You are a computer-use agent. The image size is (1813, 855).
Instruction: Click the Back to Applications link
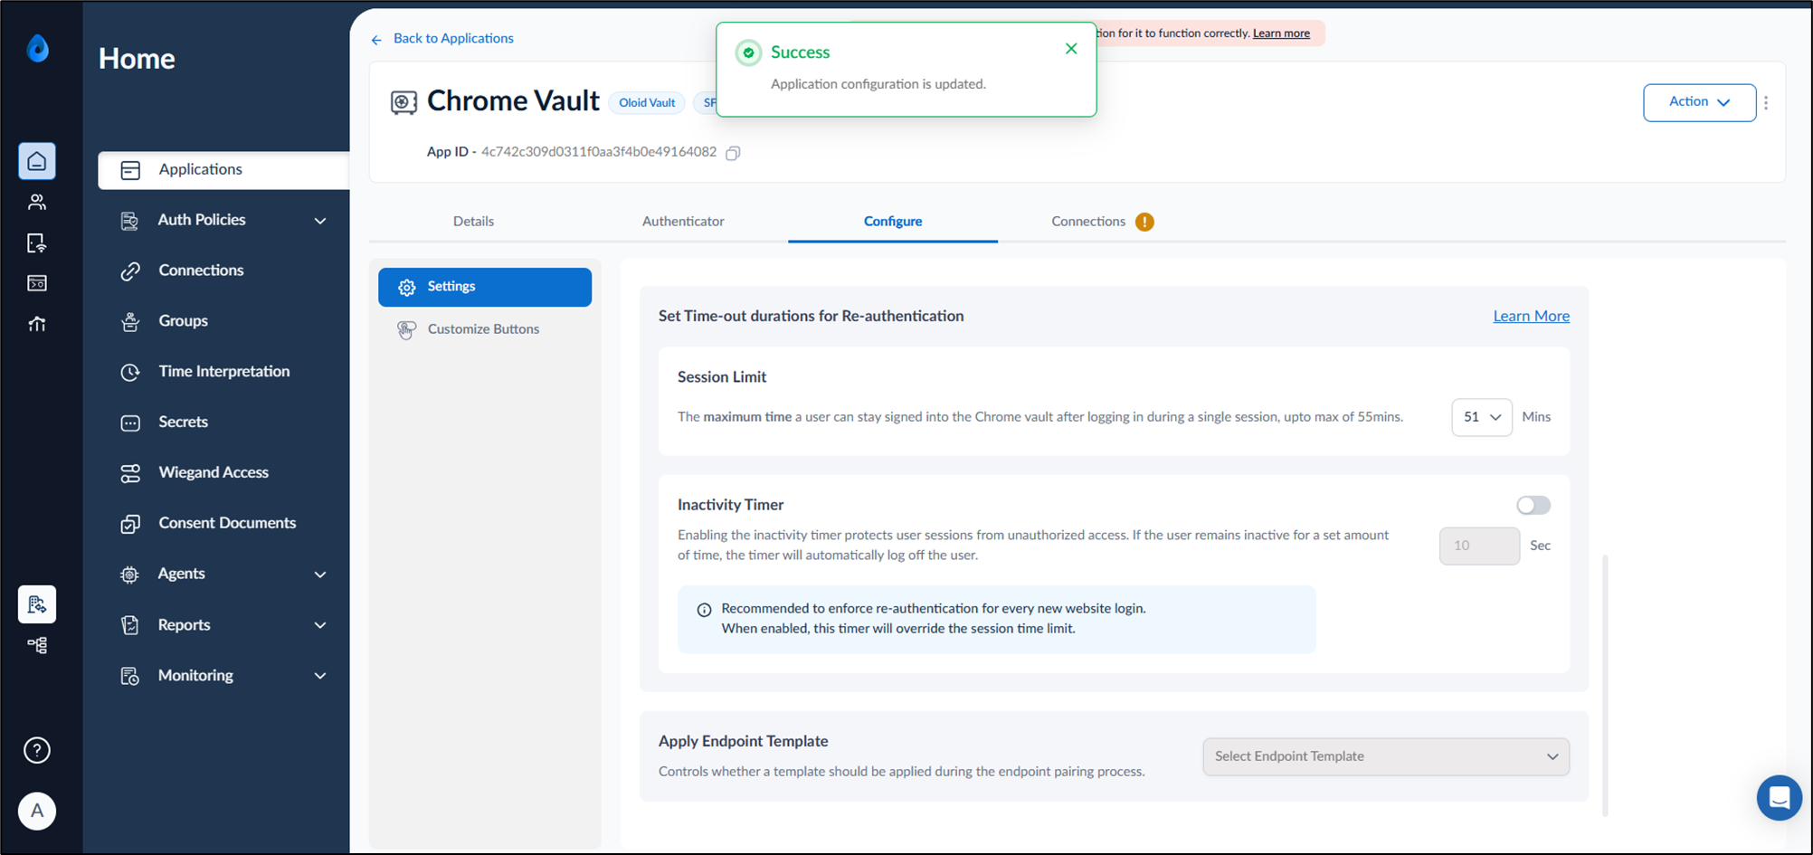[x=453, y=38]
